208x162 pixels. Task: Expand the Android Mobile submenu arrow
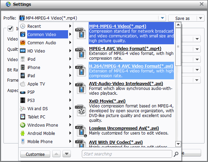pyautogui.click(x=70, y=133)
